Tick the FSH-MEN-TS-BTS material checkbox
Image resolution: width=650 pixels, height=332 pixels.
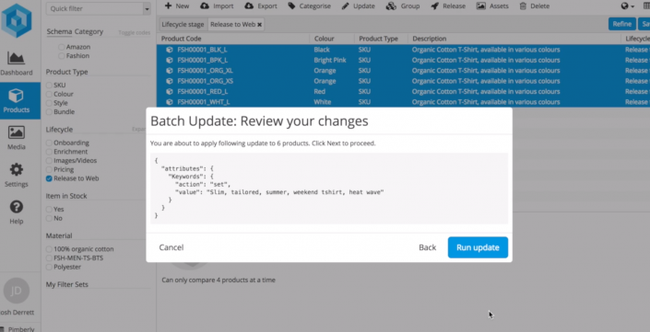click(49, 258)
